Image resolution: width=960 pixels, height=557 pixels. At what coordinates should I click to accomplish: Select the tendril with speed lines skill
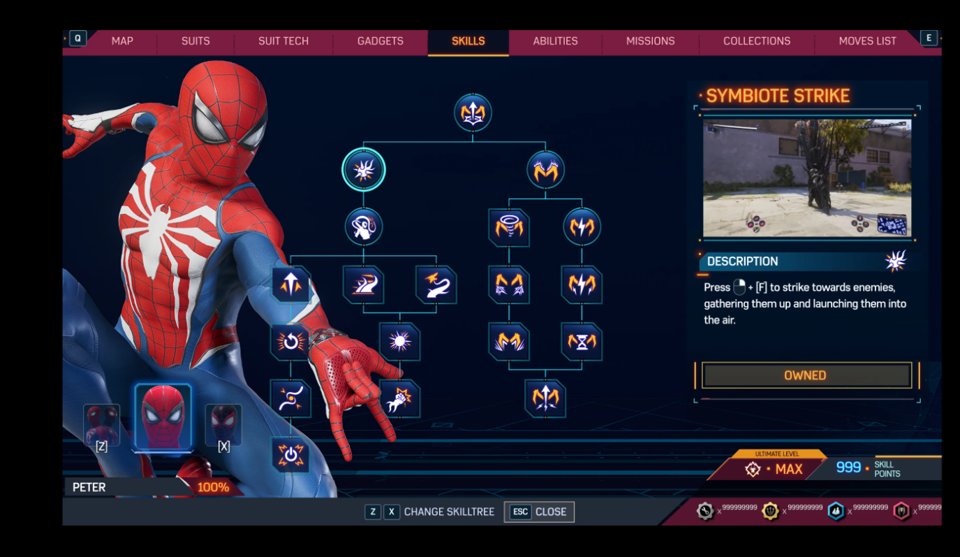click(x=364, y=284)
